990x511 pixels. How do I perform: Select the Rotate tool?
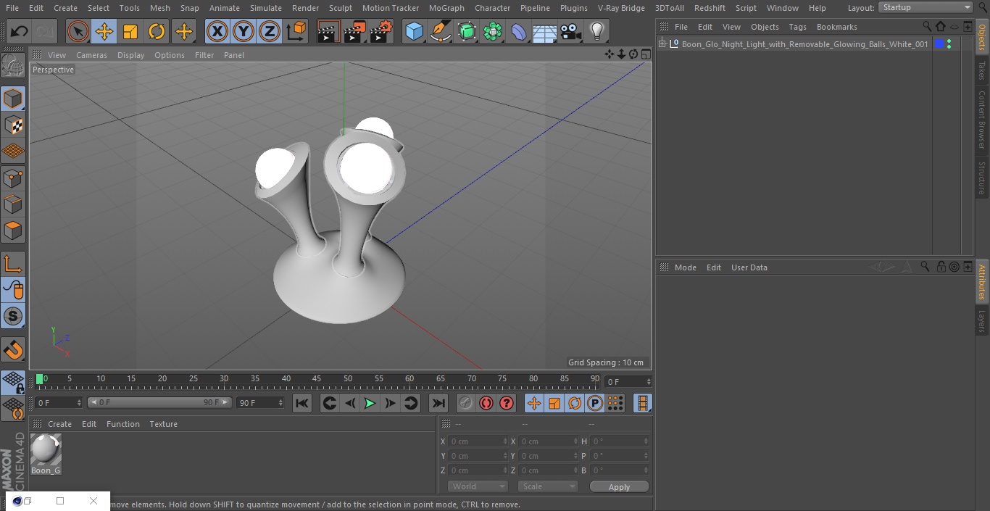tap(157, 32)
